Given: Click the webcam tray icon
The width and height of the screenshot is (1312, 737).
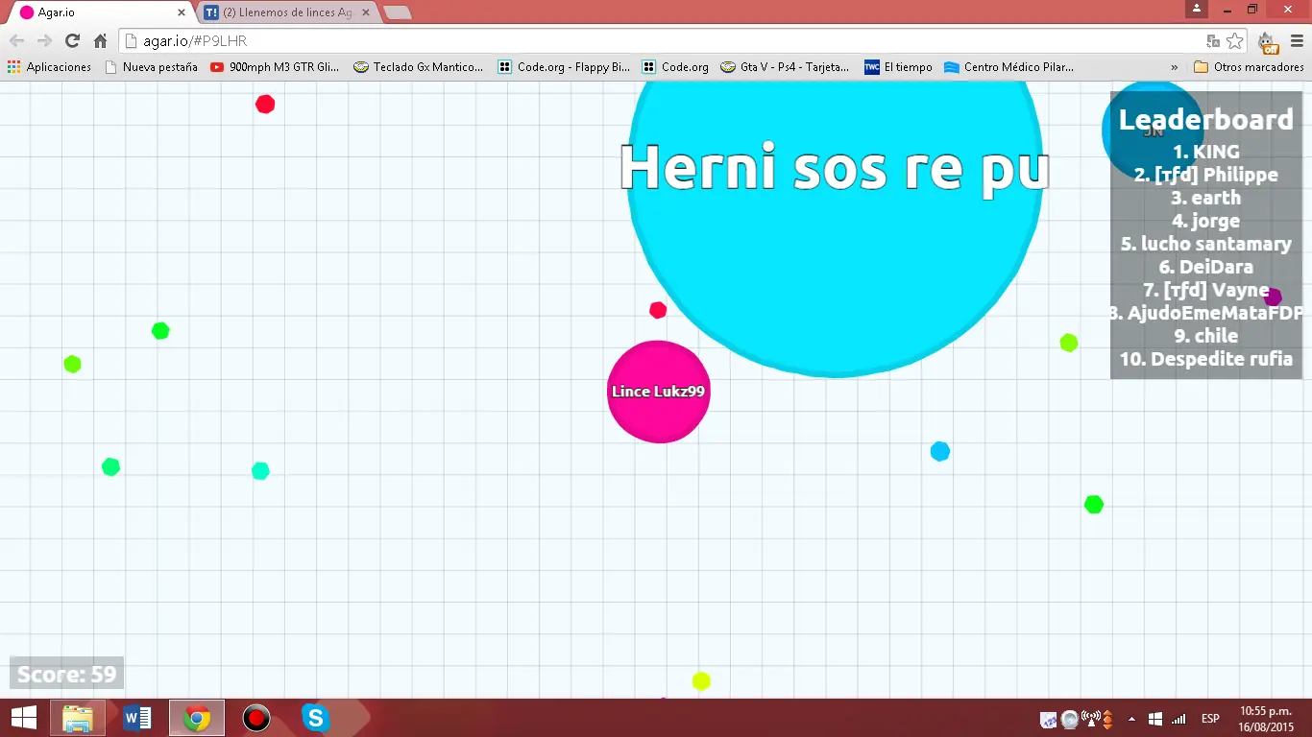Looking at the screenshot, I should (1069, 719).
